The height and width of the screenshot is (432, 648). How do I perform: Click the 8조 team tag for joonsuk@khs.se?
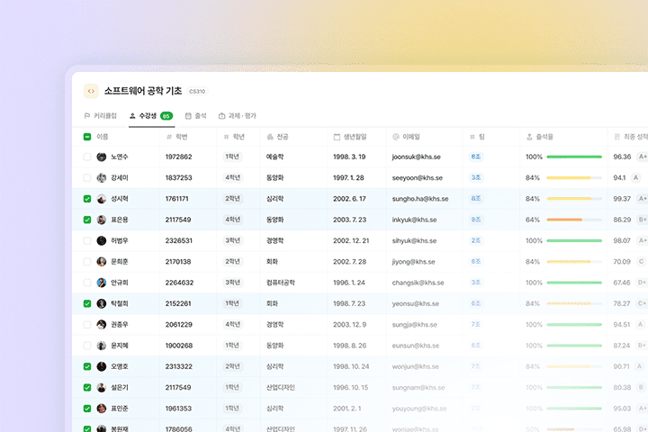[x=476, y=157]
